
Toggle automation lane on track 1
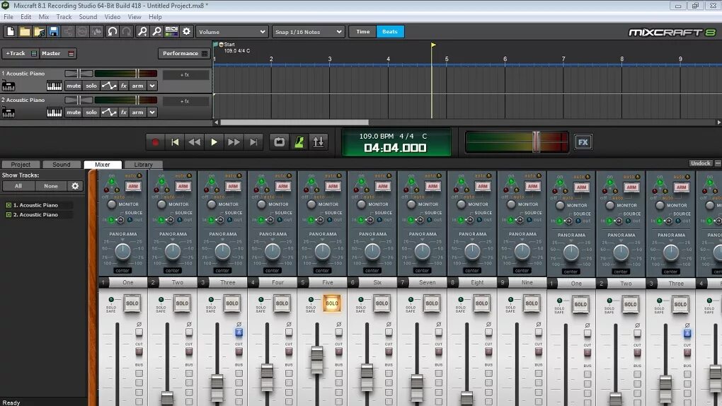click(x=109, y=86)
